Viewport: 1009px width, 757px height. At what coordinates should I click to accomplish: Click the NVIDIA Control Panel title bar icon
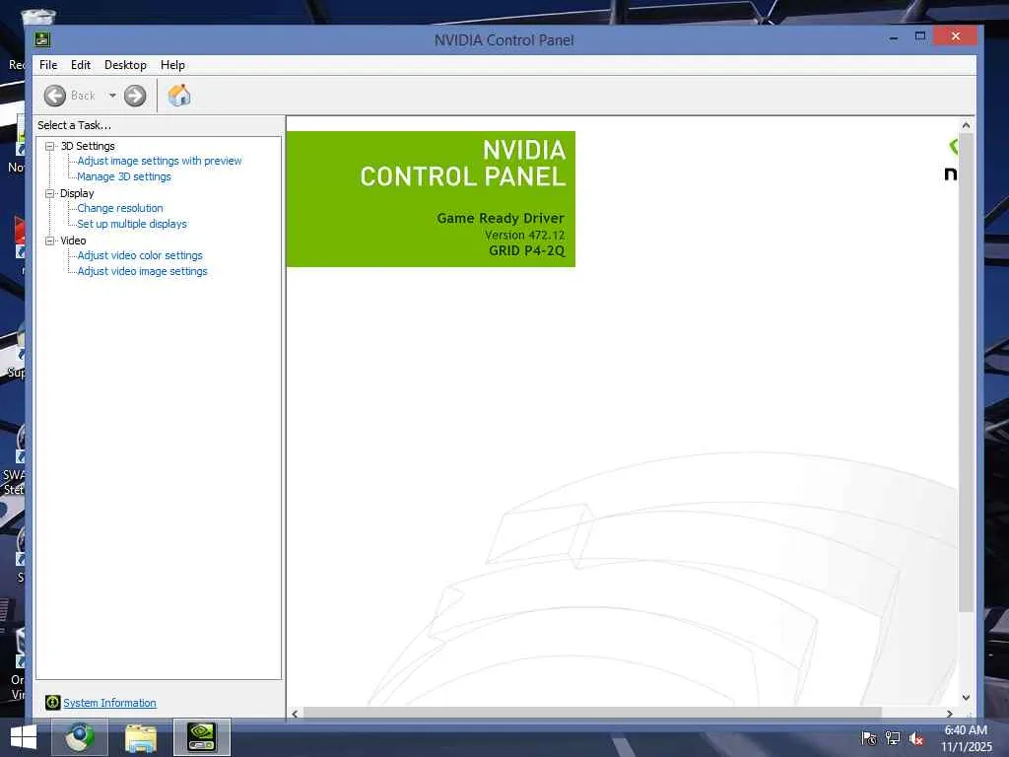pyautogui.click(x=42, y=39)
